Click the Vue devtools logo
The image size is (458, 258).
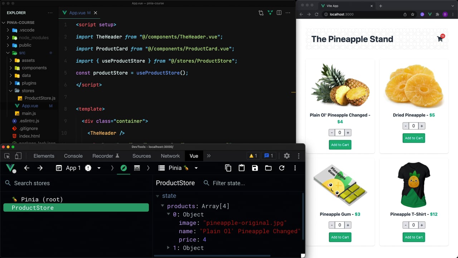(x=11, y=168)
